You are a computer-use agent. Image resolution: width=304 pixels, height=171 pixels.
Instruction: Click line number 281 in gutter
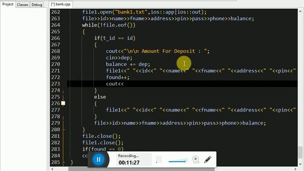click(x=56, y=136)
